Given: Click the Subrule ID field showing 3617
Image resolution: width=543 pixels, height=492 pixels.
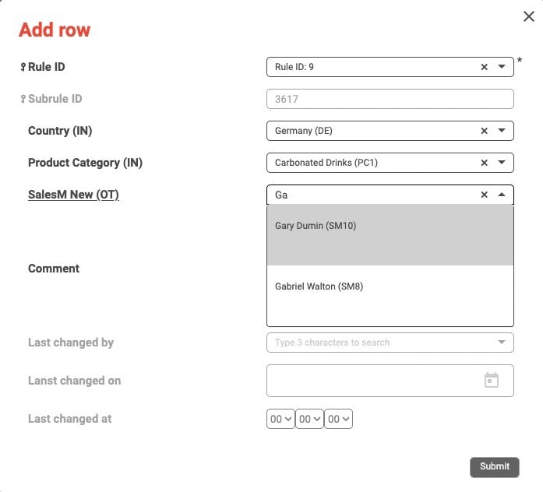Looking at the screenshot, I should coord(390,99).
